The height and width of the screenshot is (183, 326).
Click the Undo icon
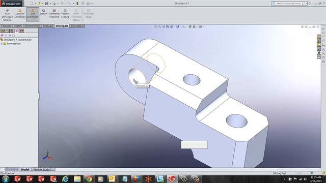(x=62, y=4)
